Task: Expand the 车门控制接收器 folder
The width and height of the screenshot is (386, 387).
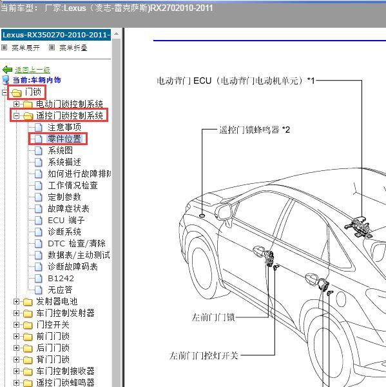Action: (x=16, y=372)
